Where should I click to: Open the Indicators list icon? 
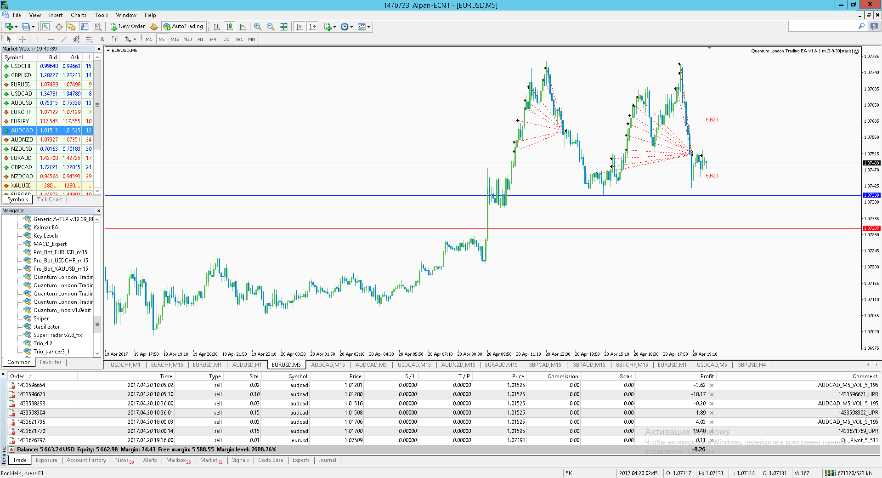click(x=328, y=27)
